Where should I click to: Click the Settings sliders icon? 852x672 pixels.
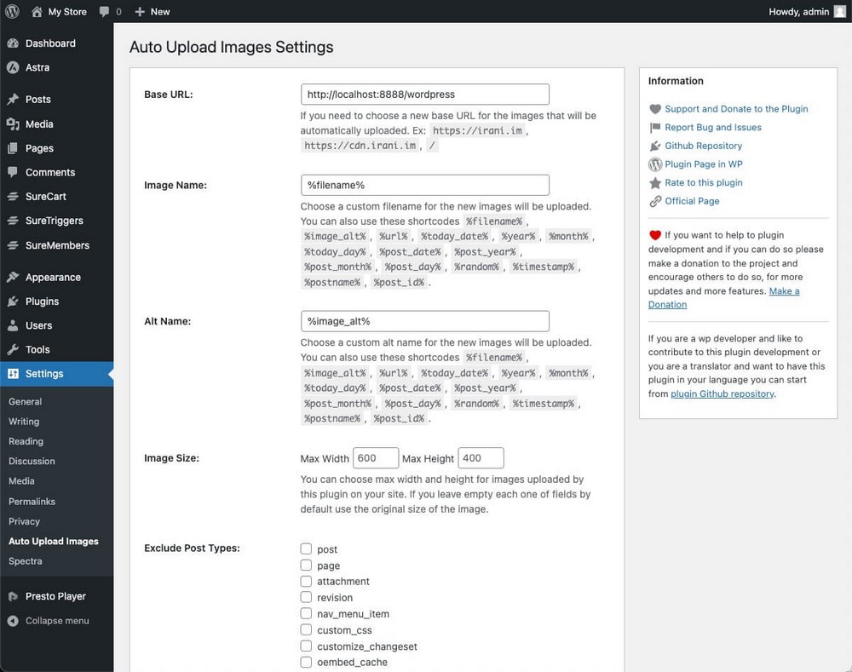[x=13, y=374]
